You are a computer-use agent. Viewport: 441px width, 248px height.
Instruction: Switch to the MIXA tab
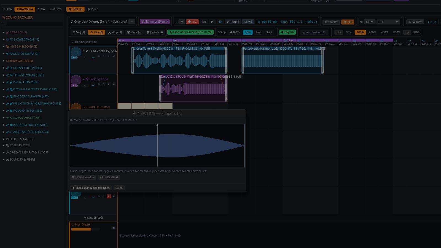coord(41,9)
